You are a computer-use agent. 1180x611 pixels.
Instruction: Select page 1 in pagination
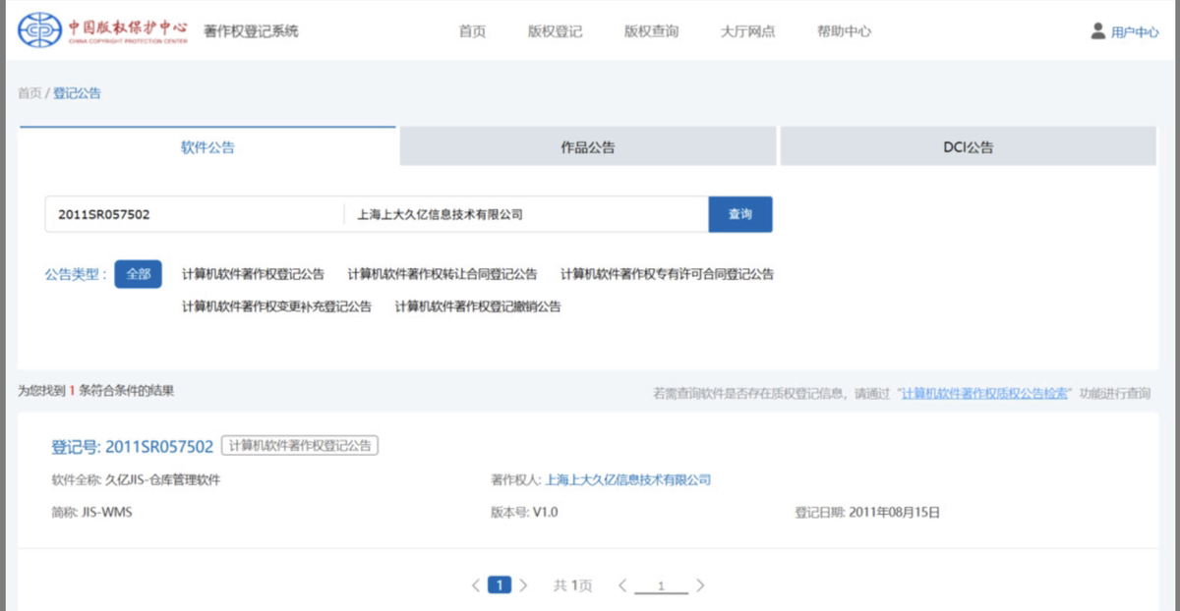click(501, 585)
